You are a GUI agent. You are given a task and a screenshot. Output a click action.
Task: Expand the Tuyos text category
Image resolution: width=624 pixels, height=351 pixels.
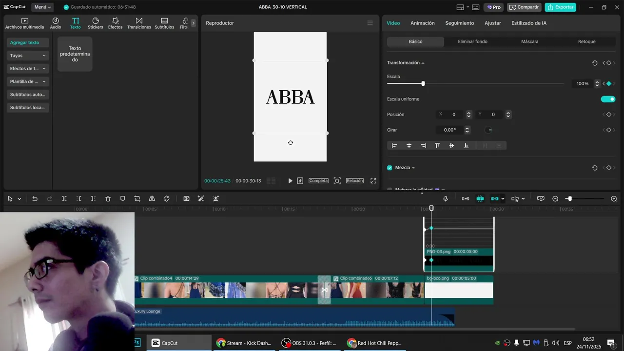28,56
